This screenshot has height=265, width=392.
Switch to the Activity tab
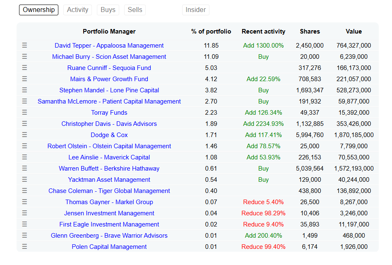coord(77,10)
